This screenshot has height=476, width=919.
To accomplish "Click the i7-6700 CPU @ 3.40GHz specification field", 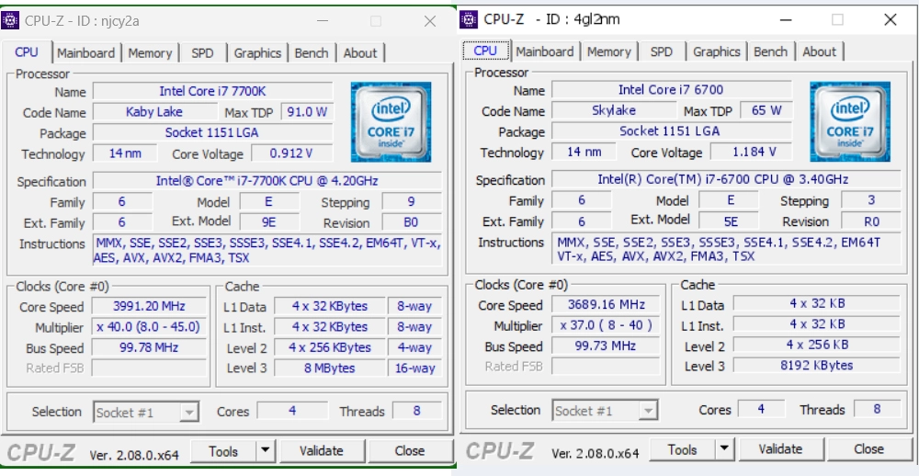I will (x=726, y=179).
